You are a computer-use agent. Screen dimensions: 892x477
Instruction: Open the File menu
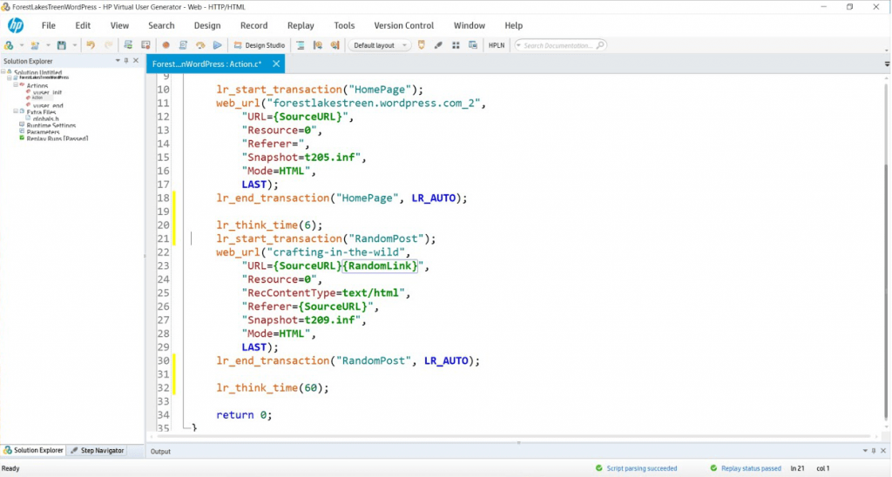(x=49, y=25)
